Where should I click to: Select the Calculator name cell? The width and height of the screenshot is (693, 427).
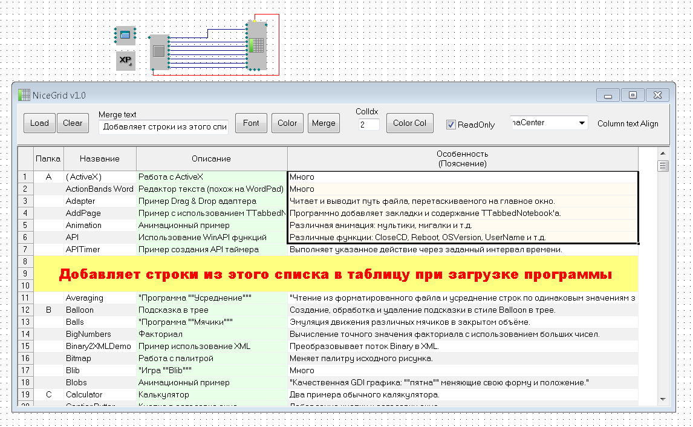click(x=100, y=395)
